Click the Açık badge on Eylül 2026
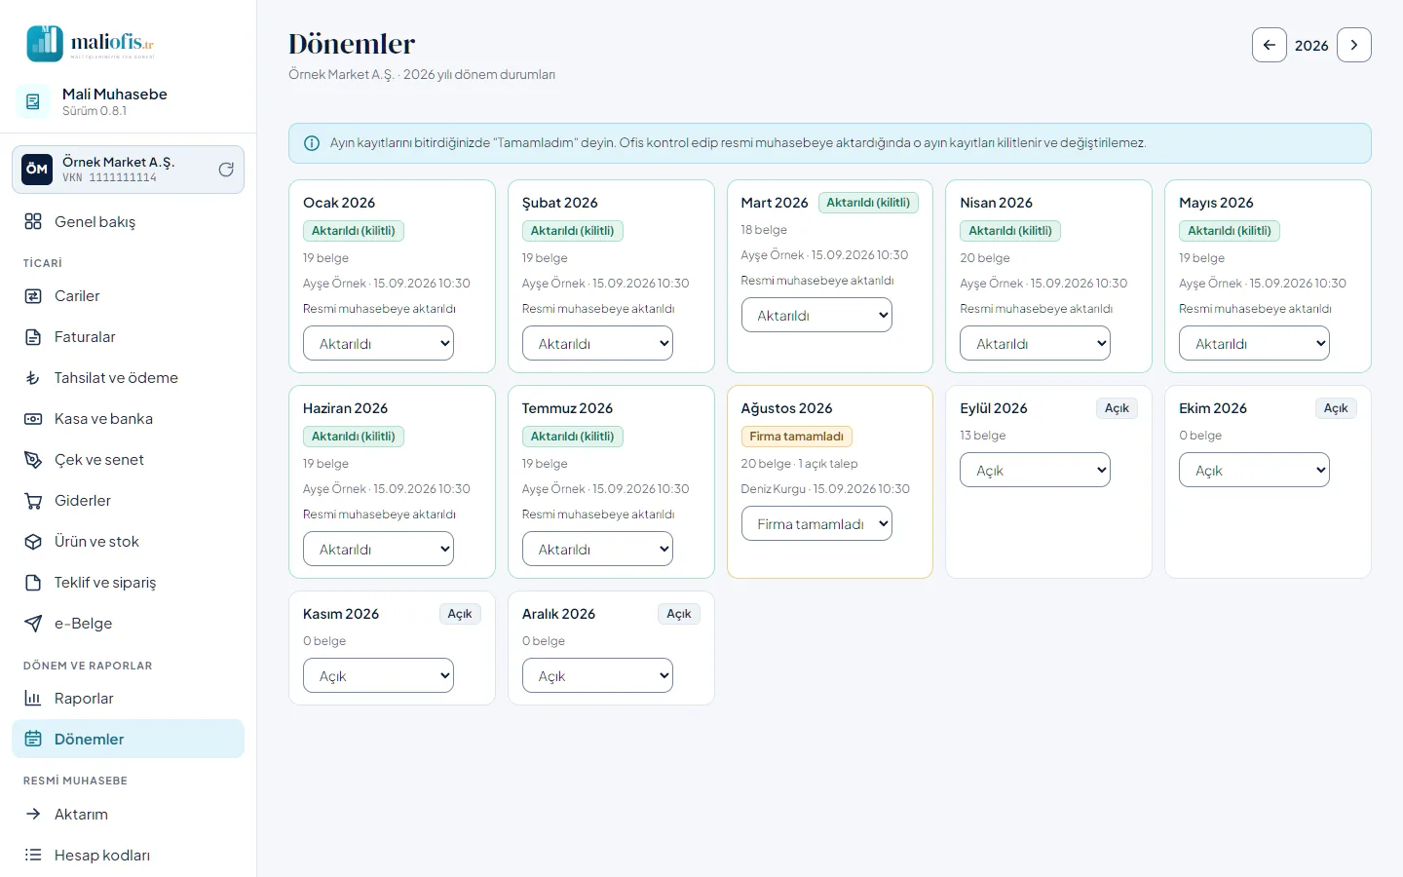This screenshot has width=1403, height=877. pyautogui.click(x=1117, y=408)
